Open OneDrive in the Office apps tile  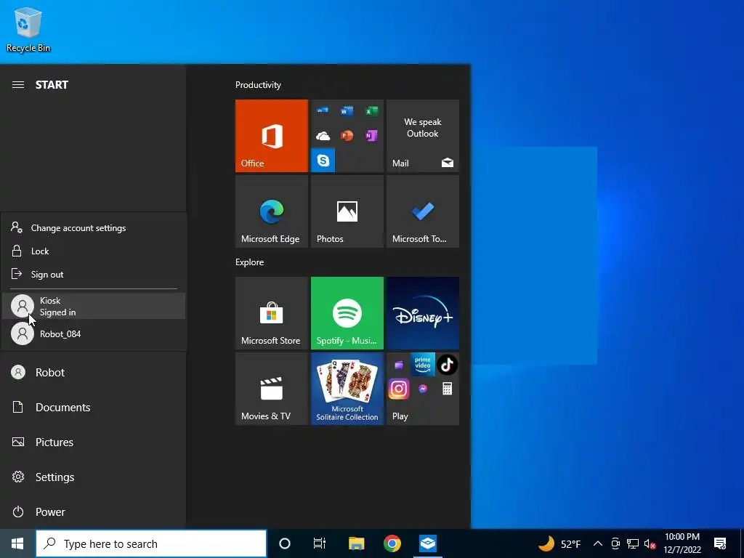323,136
